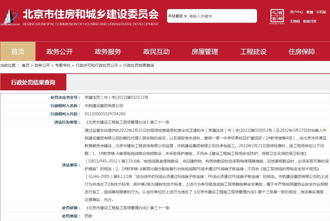The image size is (330, 221).
Task: Go to 首页 navigation tab
Action: click(18, 51)
